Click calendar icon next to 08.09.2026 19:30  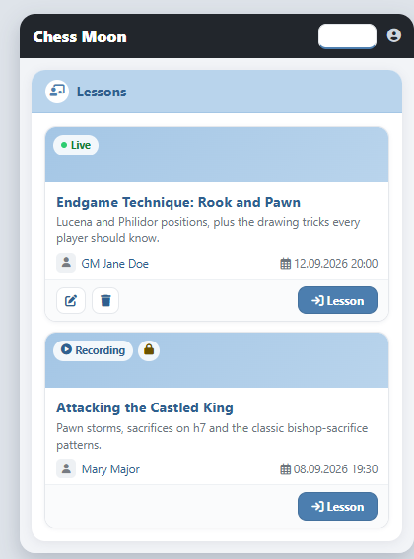tap(286, 469)
